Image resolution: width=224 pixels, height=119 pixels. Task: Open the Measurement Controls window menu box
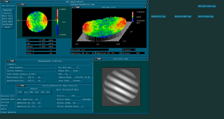pos(7,61)
